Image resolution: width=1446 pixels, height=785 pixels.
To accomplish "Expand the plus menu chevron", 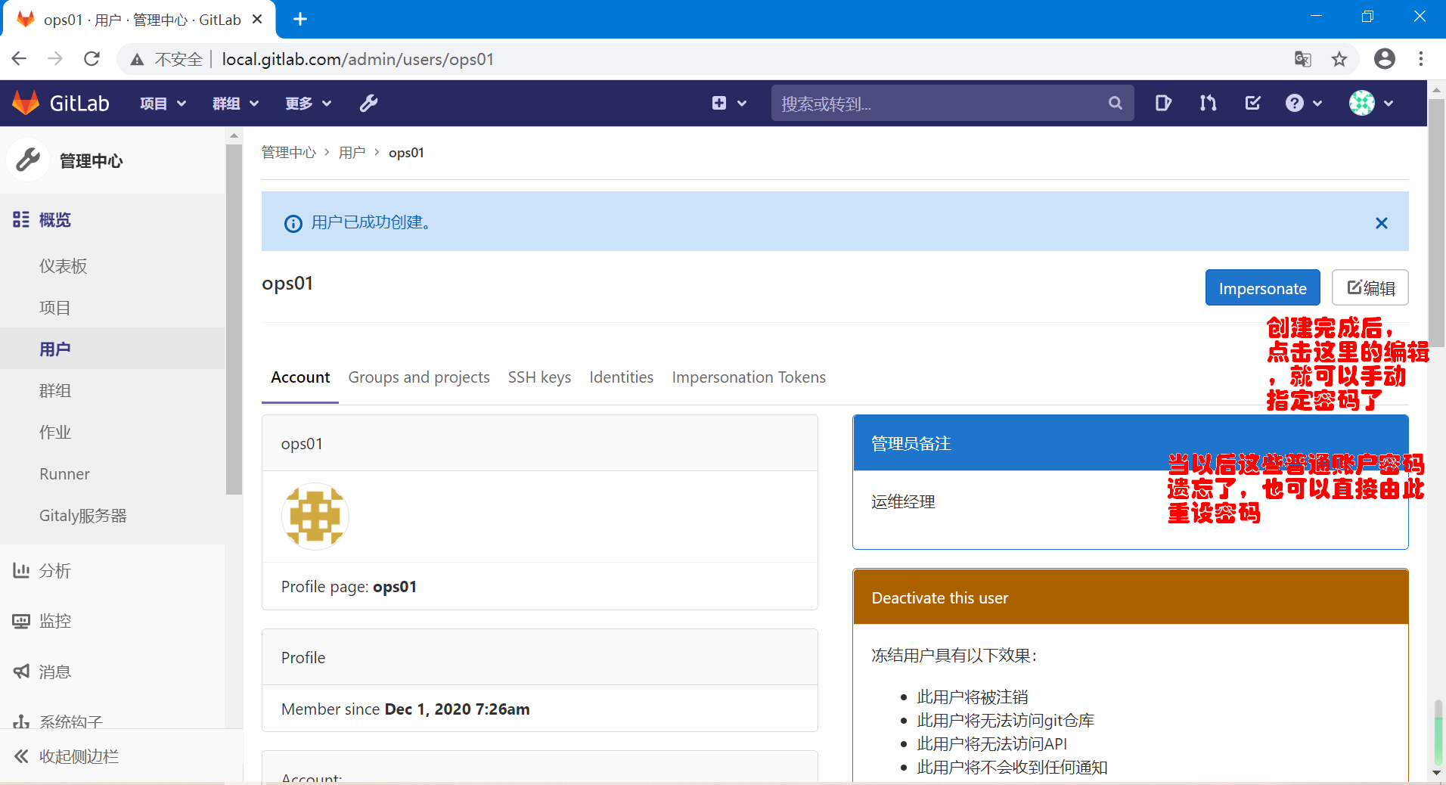I will [x=742, y=104].
